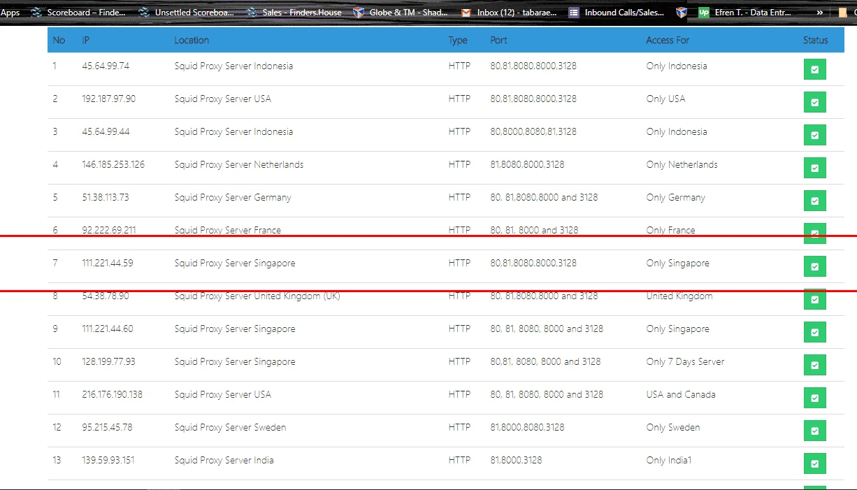Click the 'Only Netherlands' access cell
Image resolution: width=857 pixels, height=490 pixels.
682,164
